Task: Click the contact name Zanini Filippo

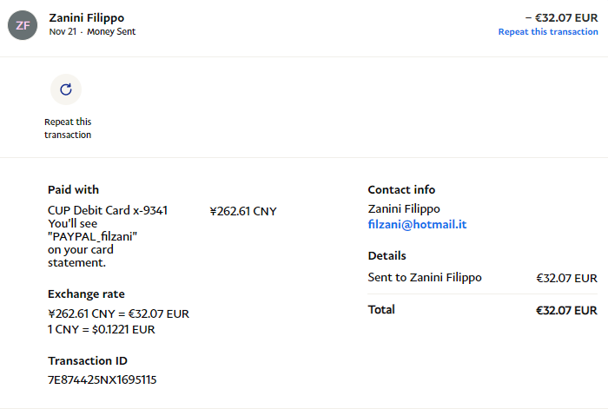Action: (x=404, y=208)
